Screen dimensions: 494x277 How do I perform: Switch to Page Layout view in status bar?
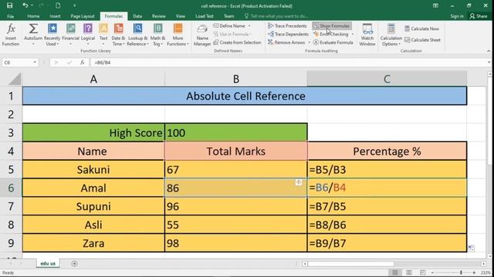tap(409, 272)
